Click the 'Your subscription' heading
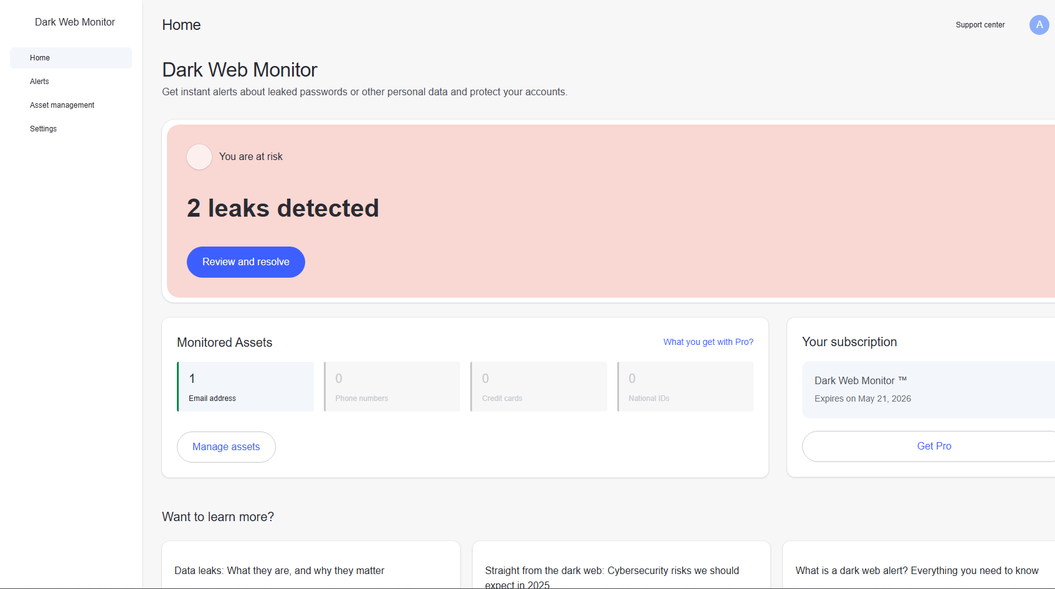Image resolution: width=1055 pixels, height=589 pixels. pos(849,342)
